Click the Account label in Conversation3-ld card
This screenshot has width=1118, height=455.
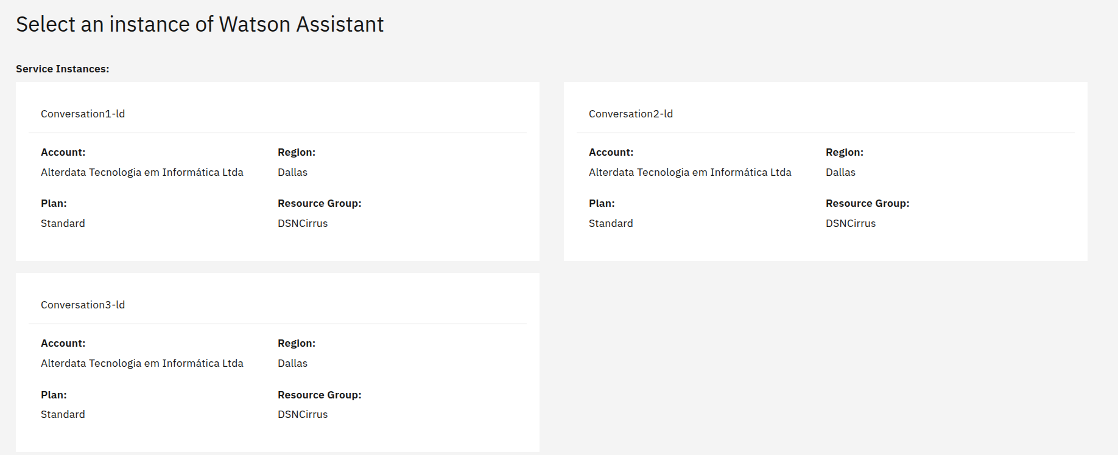(63, 343)
